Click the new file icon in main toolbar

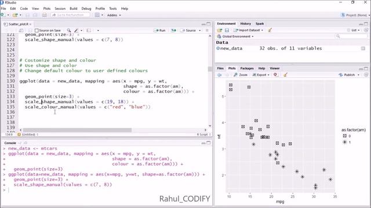3,15
